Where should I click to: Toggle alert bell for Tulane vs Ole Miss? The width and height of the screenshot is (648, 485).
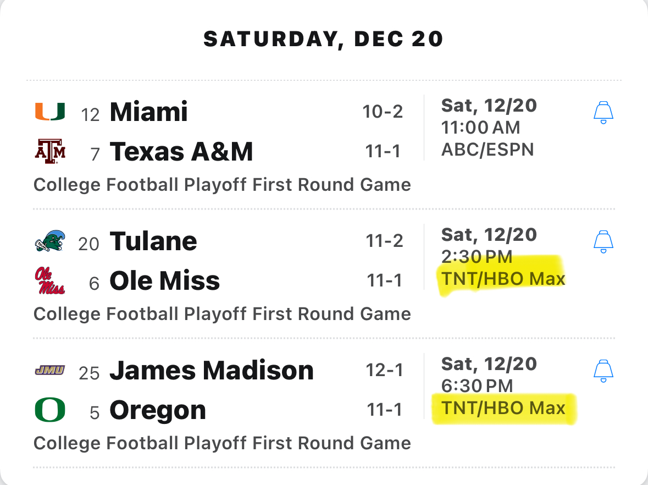tap(603, 242)
